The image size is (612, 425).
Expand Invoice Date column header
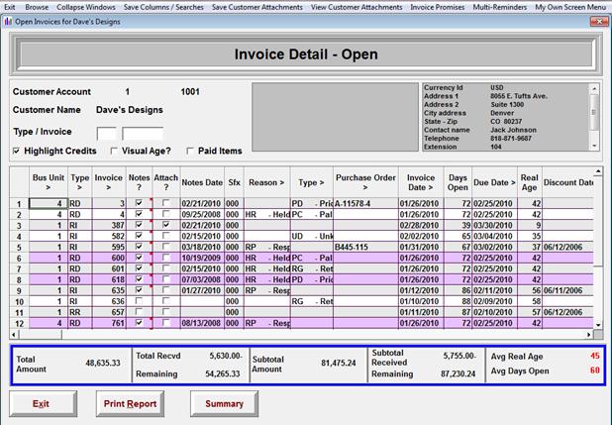(x=421, y=182)
